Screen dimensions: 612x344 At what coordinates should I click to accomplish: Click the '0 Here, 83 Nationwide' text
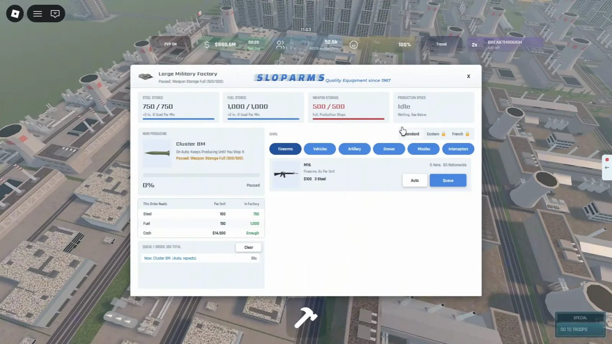coord(448,165)
